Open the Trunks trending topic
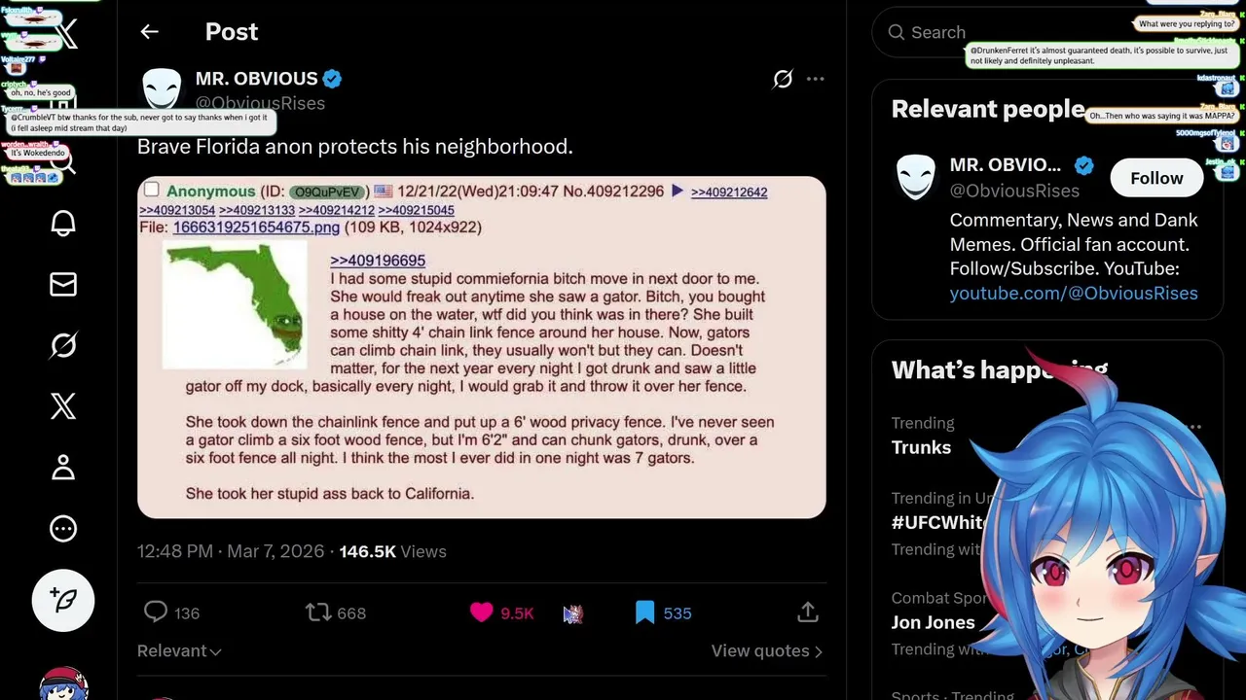1246x700 pixels. click(x=921, y=447)
